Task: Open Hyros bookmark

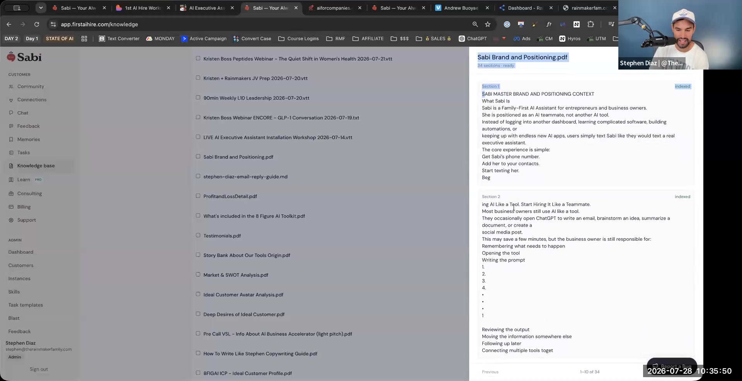Action: (x=570, y=39)
